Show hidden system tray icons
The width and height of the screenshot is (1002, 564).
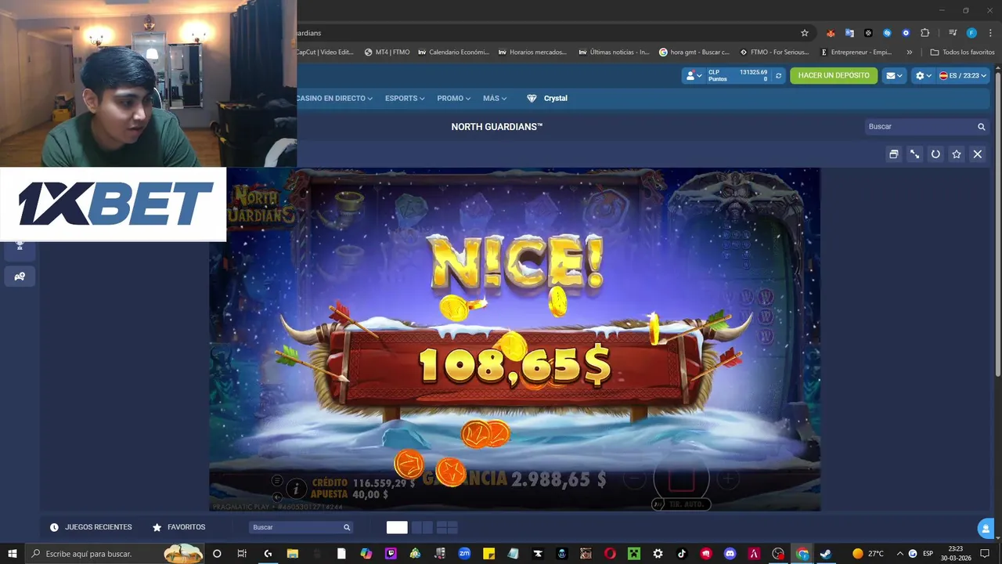pyautogui.click(x=899, y=554)
